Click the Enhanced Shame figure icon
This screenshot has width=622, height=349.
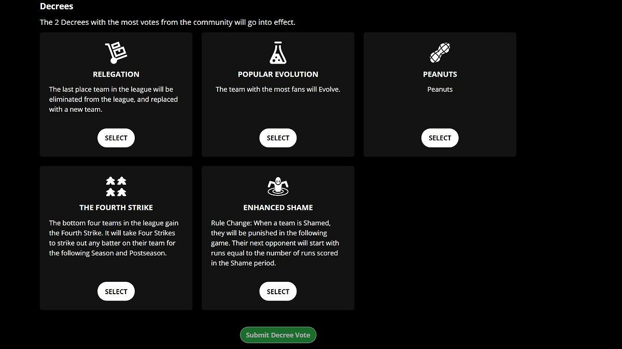tap(278, 186)
